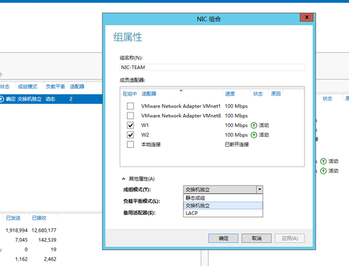Viewport: 349px width, 266px height.
Task: Click the active status icon for W1
Action: click(x=253, y=126)
